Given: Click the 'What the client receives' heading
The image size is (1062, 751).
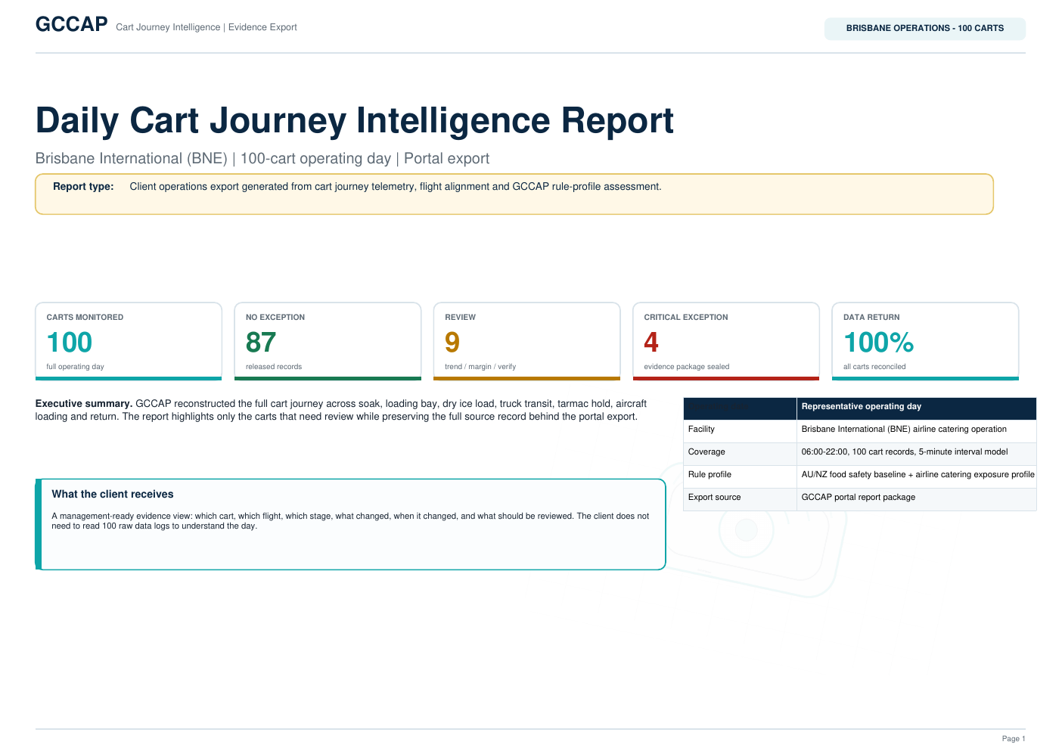Looking at the screenshot, I should tap(113, 495).
